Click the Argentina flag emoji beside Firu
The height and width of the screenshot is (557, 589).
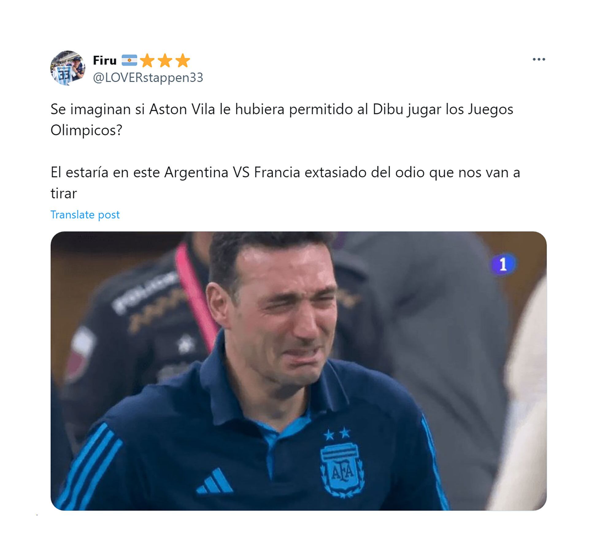pyautogui.click(x=129, y=60)
